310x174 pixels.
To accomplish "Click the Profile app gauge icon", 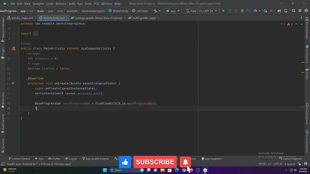I will (255, 11).
